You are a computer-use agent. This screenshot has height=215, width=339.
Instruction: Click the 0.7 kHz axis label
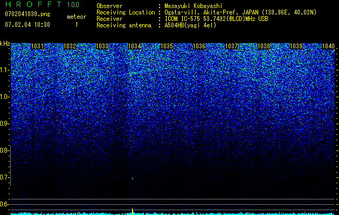[x=4, y=177]
